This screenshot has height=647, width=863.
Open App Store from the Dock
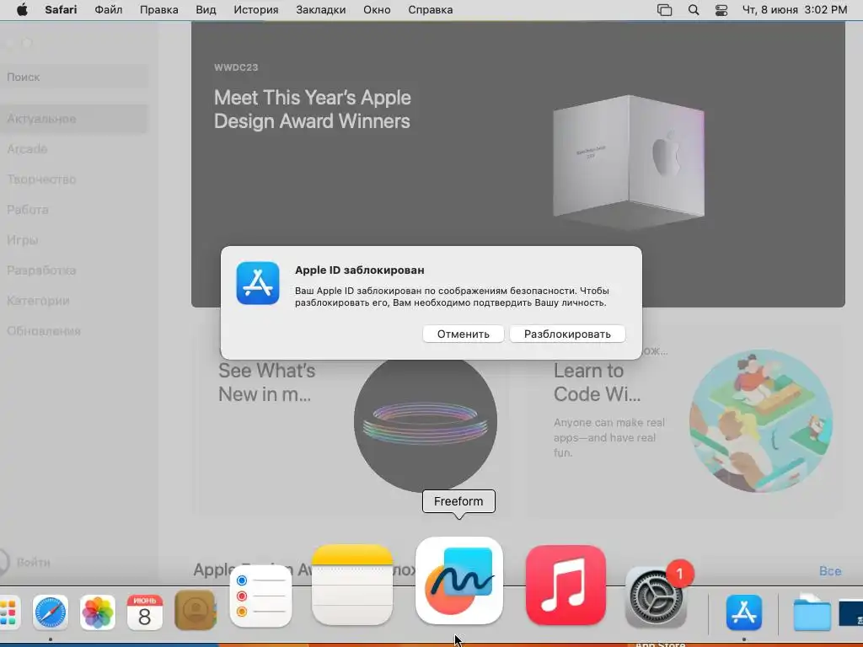[x=743, y=612]
